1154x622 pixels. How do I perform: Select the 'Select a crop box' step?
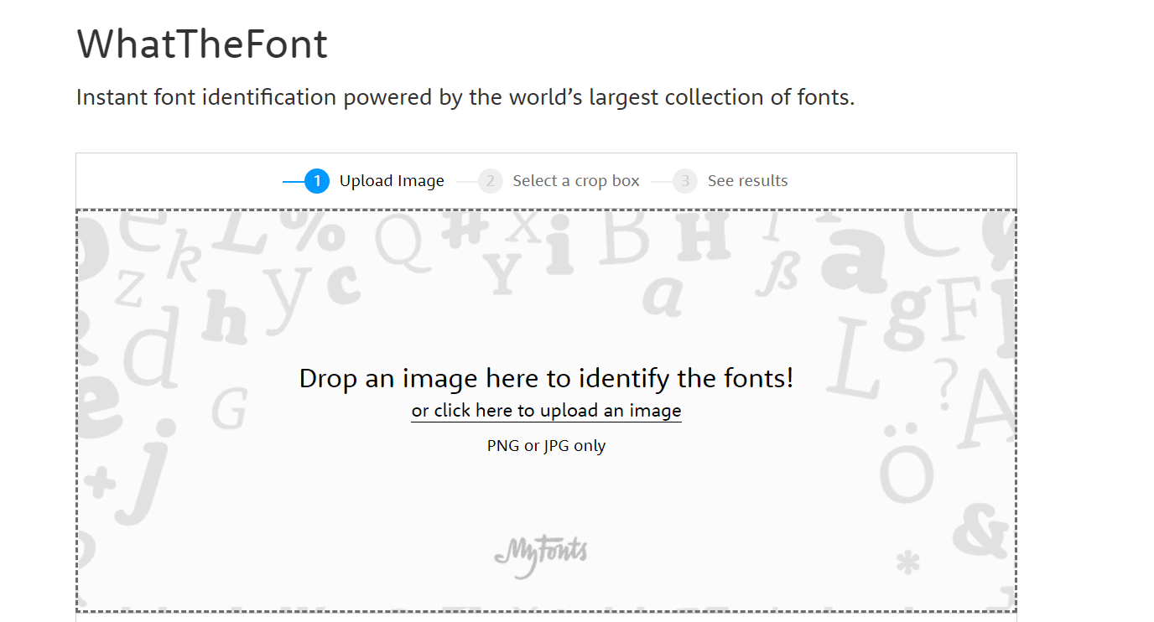576,181
